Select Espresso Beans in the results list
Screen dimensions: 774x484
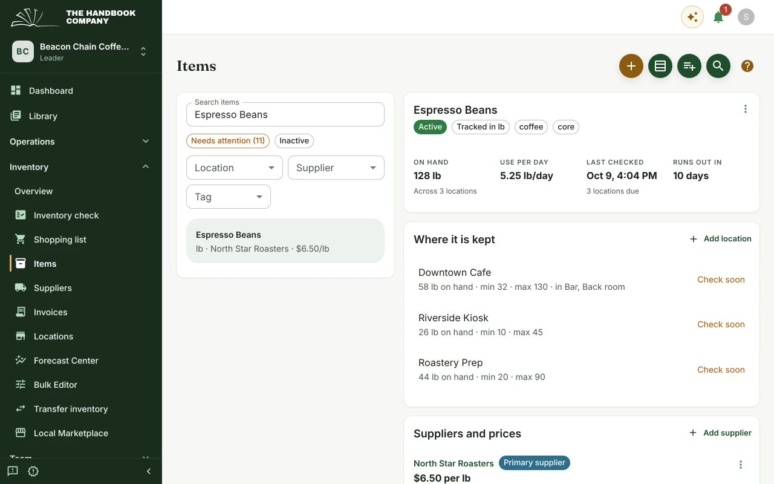[285, 241]
